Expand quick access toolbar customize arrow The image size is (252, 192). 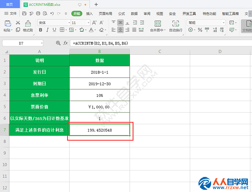click(x=66, y=14)
